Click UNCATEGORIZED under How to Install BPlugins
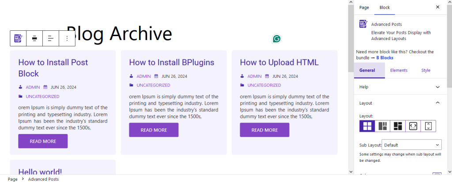The image size is (452, 182). point(153,85)
